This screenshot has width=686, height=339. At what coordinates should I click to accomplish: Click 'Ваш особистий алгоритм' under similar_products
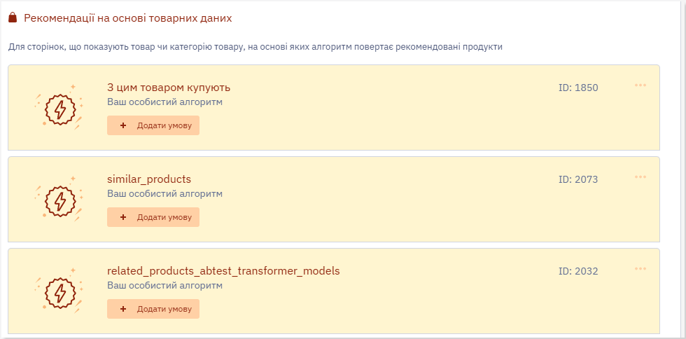[x=165, y=193]
